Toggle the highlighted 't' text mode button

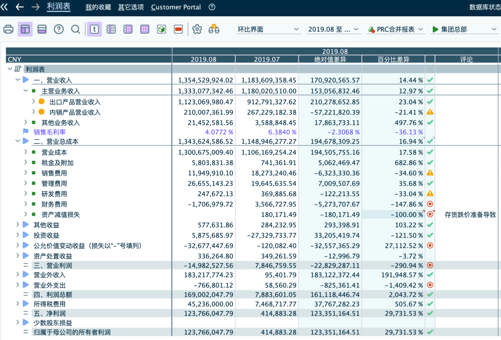pyautogui.click(x=94, y=29)
